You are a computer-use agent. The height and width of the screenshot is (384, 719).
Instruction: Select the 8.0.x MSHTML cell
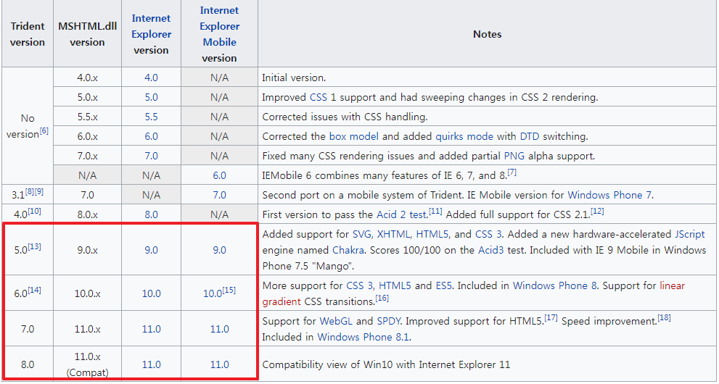pyautogui.click(x=87, y=214)
